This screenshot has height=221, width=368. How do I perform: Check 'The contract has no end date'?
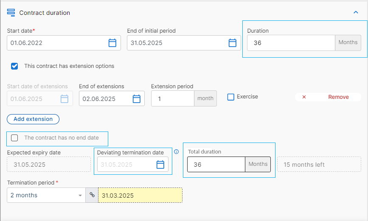[x=14, y=138]
